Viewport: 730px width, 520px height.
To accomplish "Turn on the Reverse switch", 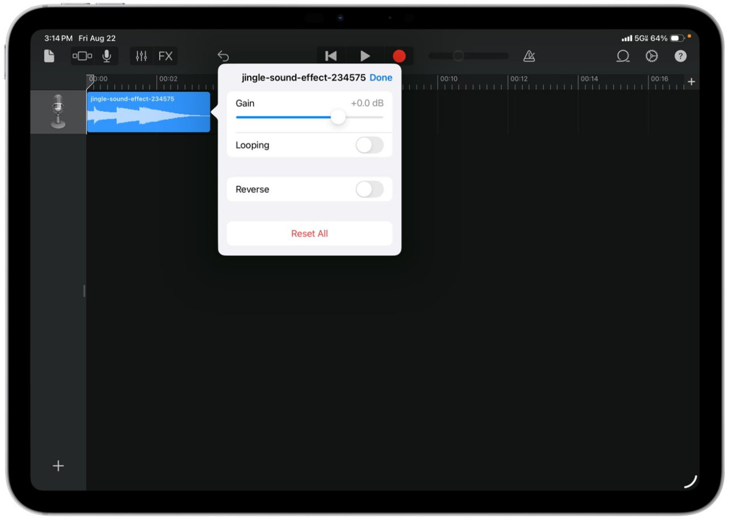I will pos(370,190).
